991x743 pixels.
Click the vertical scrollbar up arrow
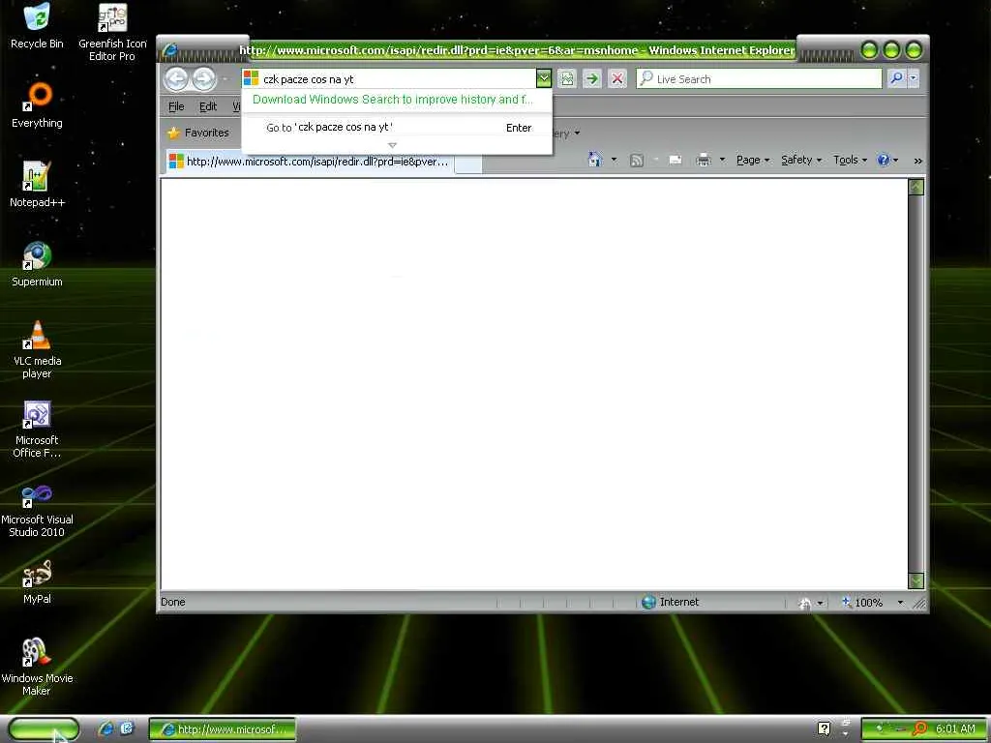pyautogui.click(x=916, y=187)
